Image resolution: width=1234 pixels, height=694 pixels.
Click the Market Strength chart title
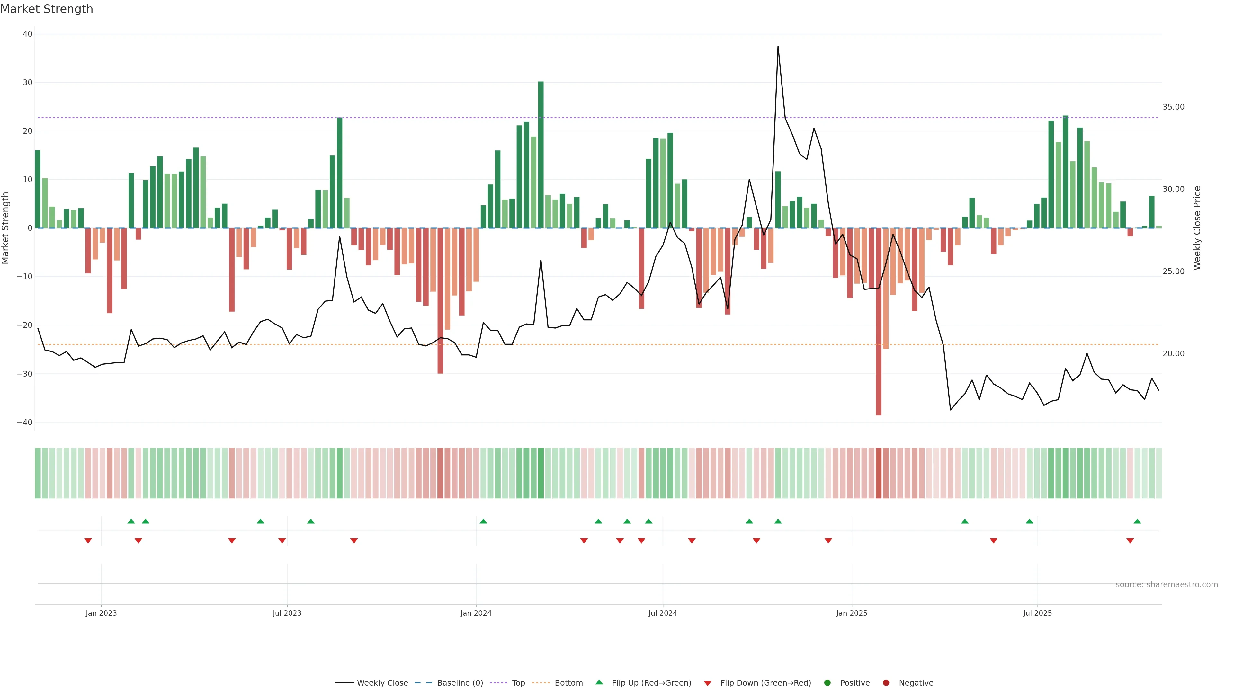click(47, 9)
